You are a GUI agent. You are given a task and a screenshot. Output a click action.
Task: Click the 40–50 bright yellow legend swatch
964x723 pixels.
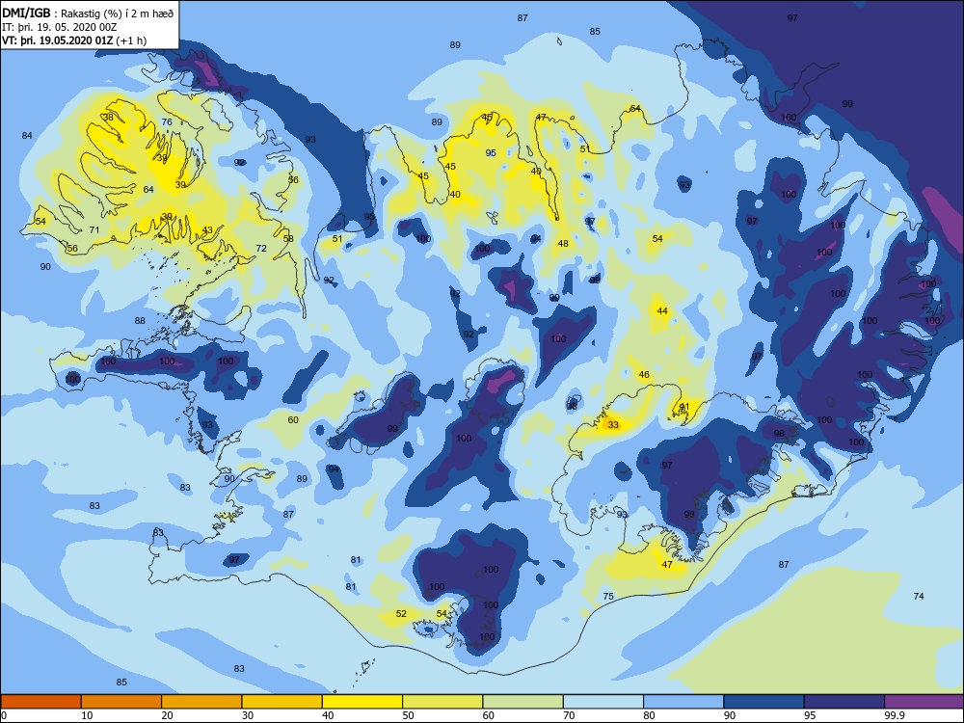(362, 702)
